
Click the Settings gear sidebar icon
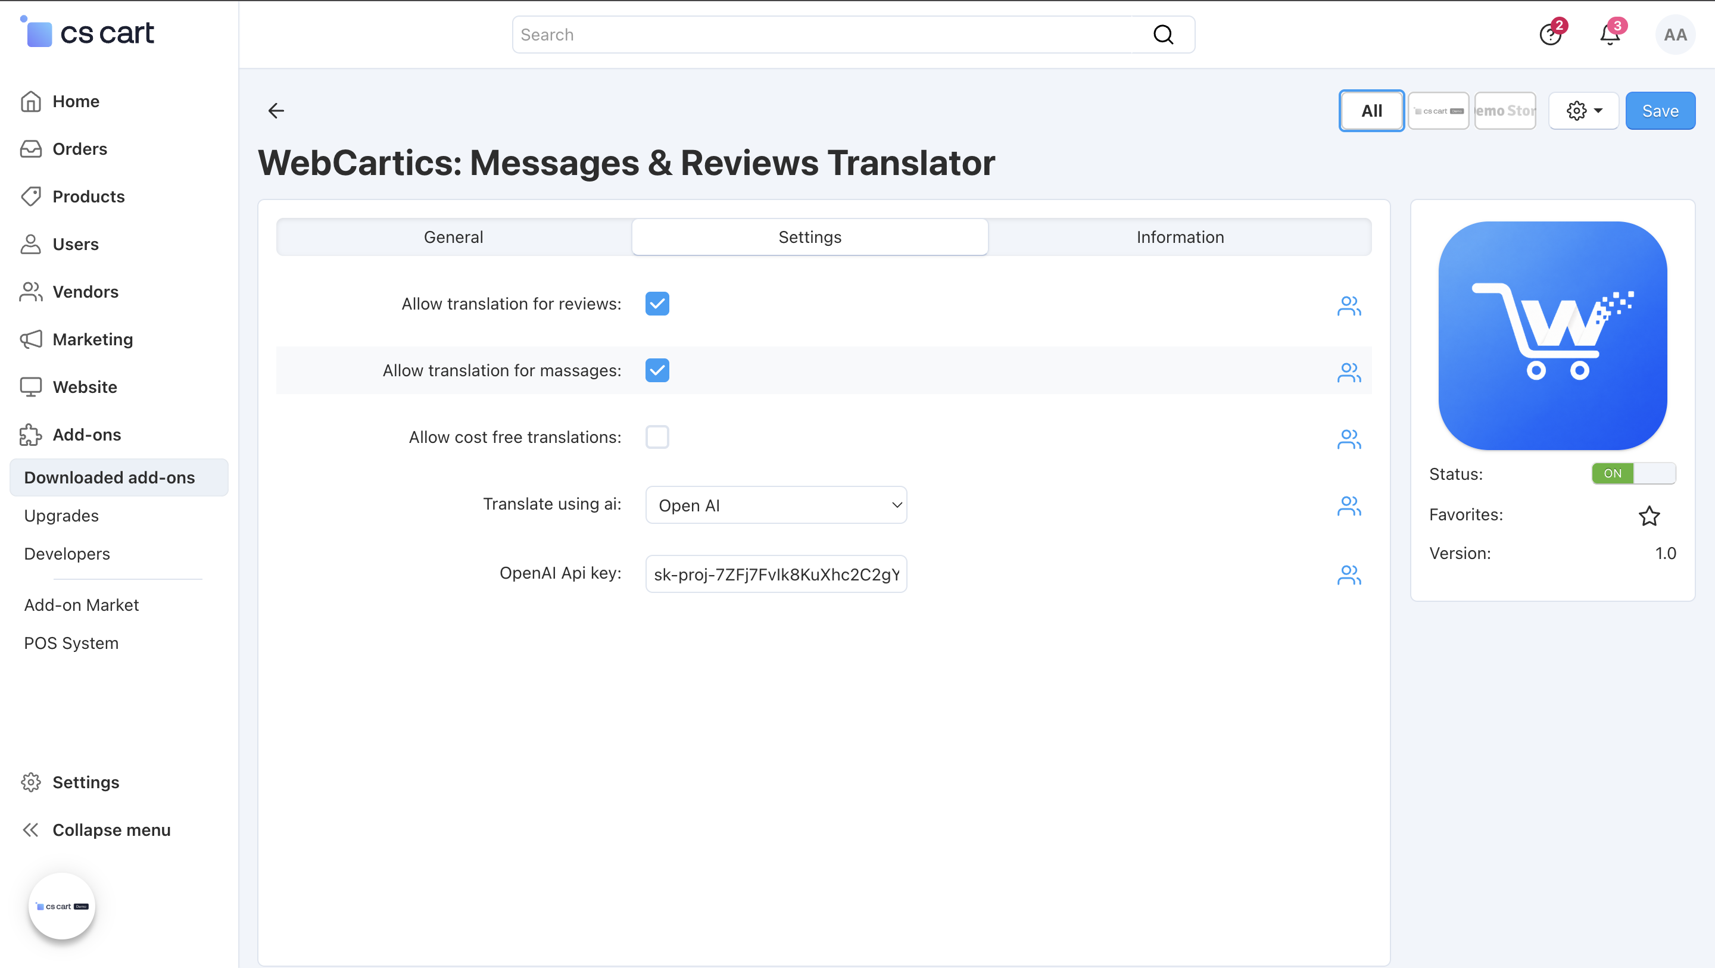(30, 782)
